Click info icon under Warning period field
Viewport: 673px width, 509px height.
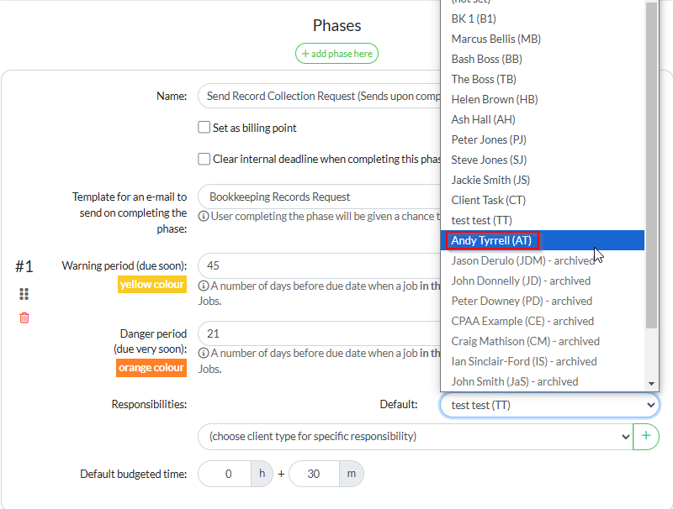204,284
